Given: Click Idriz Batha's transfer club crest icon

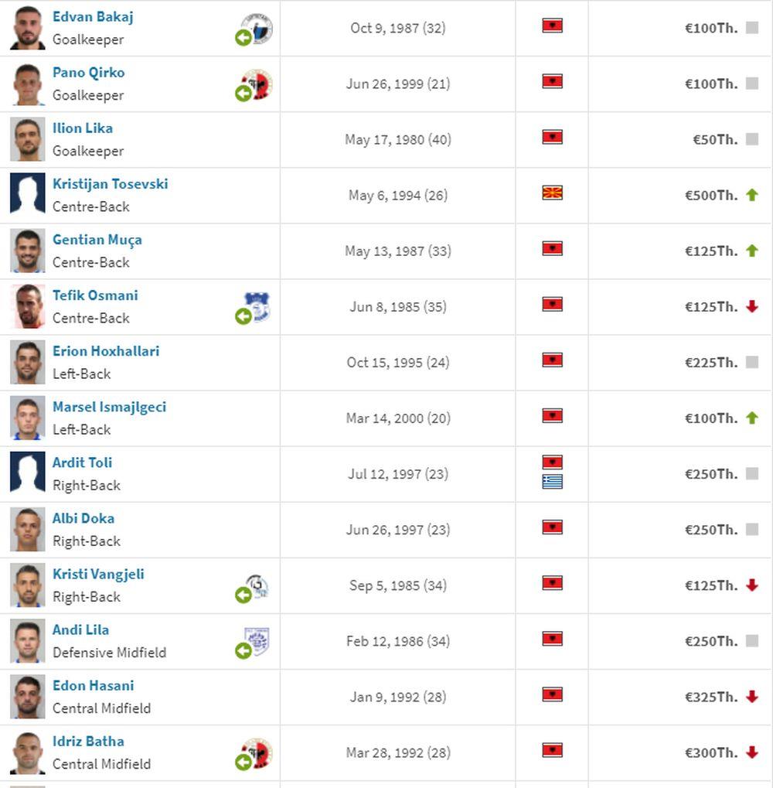Looking at the screenshot, I should [x=256, y=753].
